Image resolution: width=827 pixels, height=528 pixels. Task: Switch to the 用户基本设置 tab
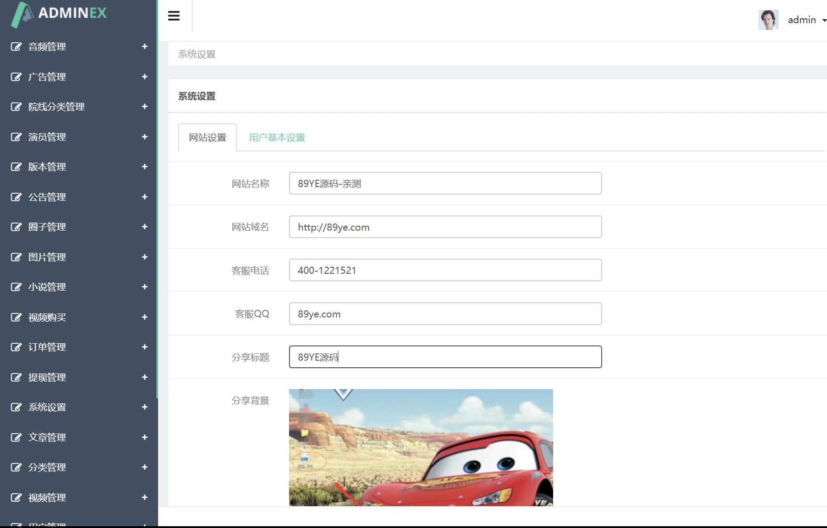(277, 138)
